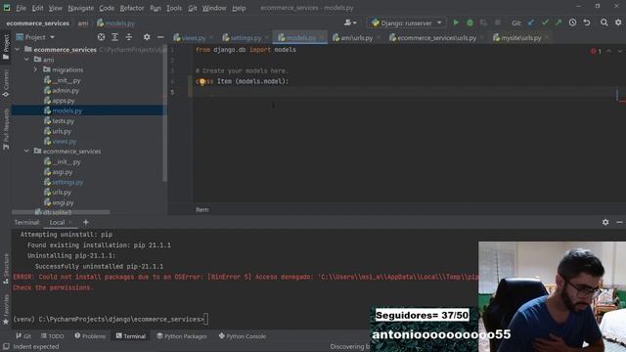The image size is (626, 352).
Task: Click the intention lightbulb in the editor
Action: (202, 81)
